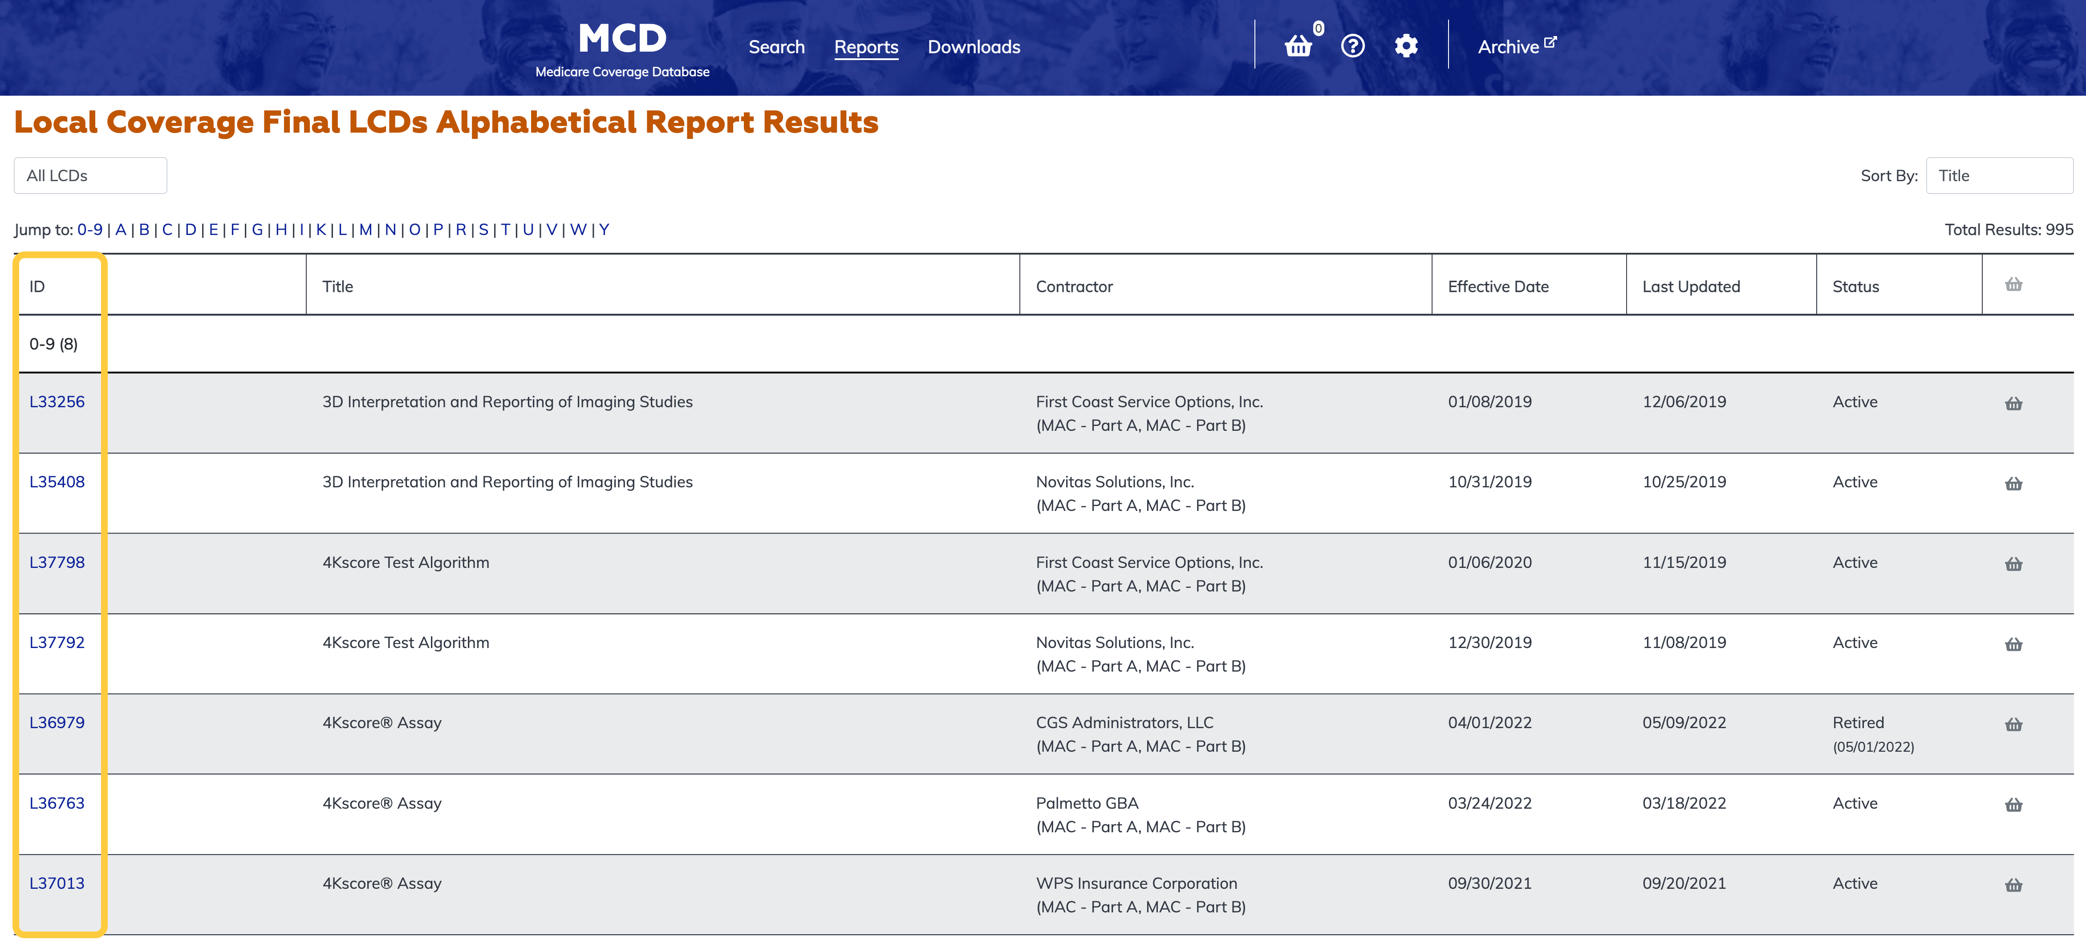
Task: Add L33256 to basket
Action: (x=2013, y=403)
